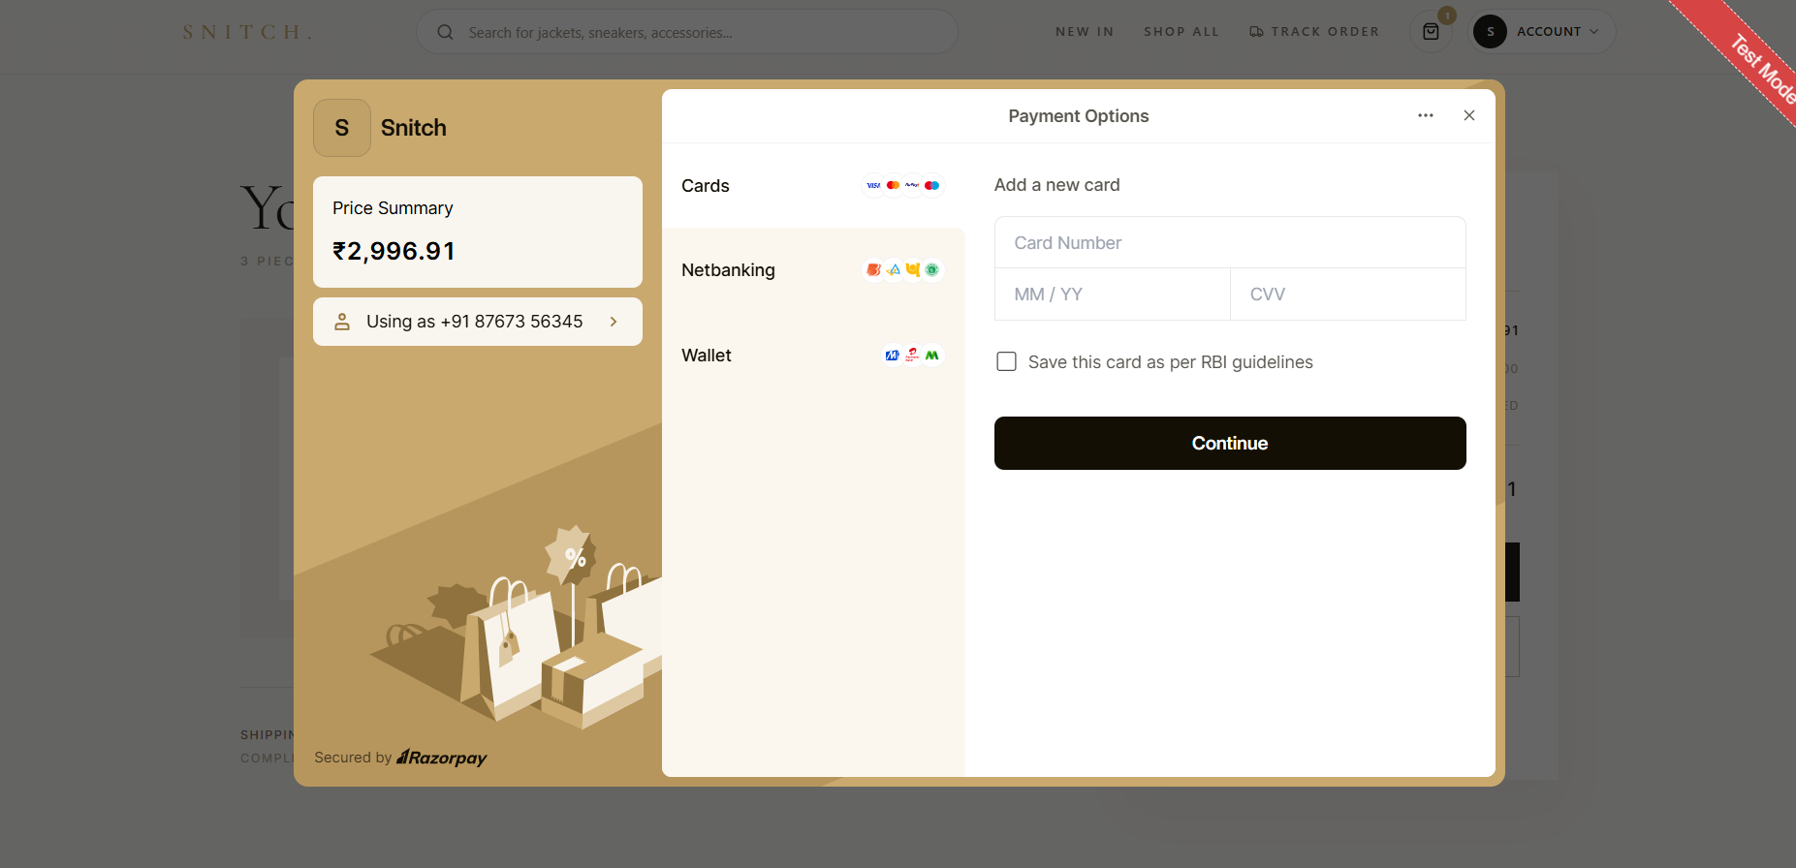
Task: Click the search bar in site header
Action: 687,32
